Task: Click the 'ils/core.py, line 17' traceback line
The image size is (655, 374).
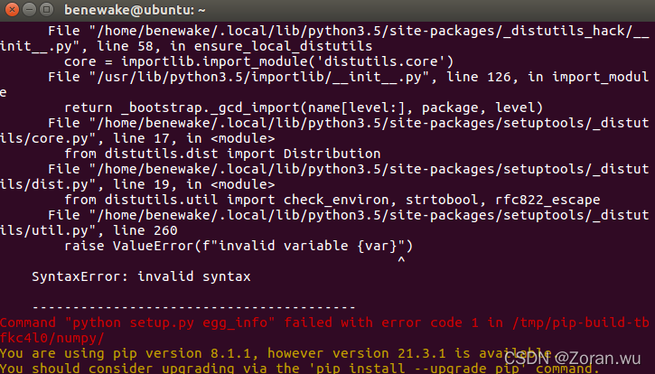Action: (137, 138)
